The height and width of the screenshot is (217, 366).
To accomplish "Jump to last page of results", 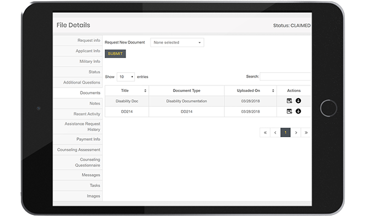I will click(x=306, y=133).
